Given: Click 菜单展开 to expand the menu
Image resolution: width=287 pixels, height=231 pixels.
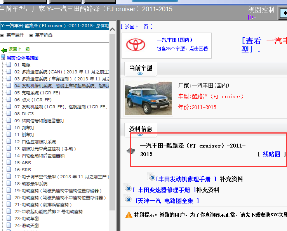Looking at the screenshot, I should tap(15, 35).
